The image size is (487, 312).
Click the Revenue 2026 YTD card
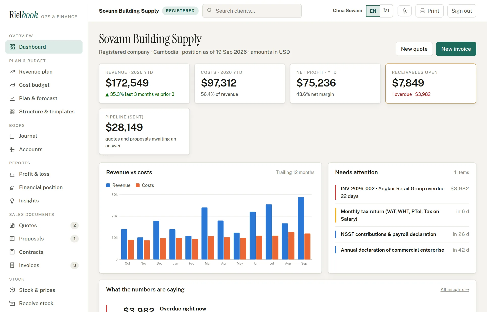(144, 83)
